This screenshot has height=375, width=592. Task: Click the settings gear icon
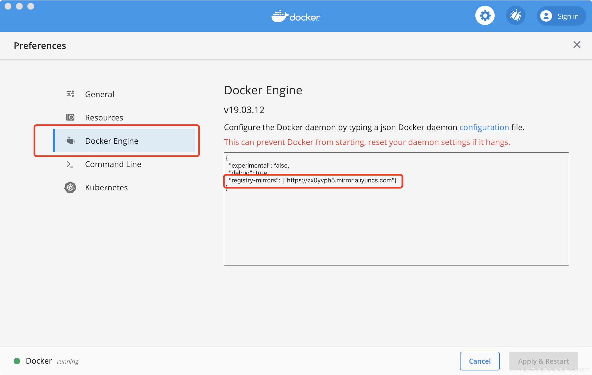click(485, 16)
